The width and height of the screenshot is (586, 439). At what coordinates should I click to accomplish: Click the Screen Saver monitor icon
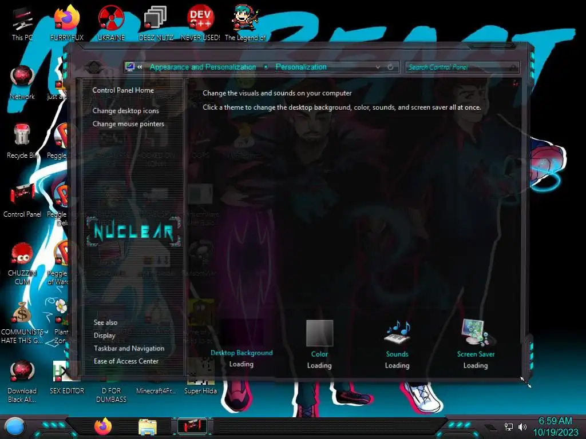pos(476,332)
